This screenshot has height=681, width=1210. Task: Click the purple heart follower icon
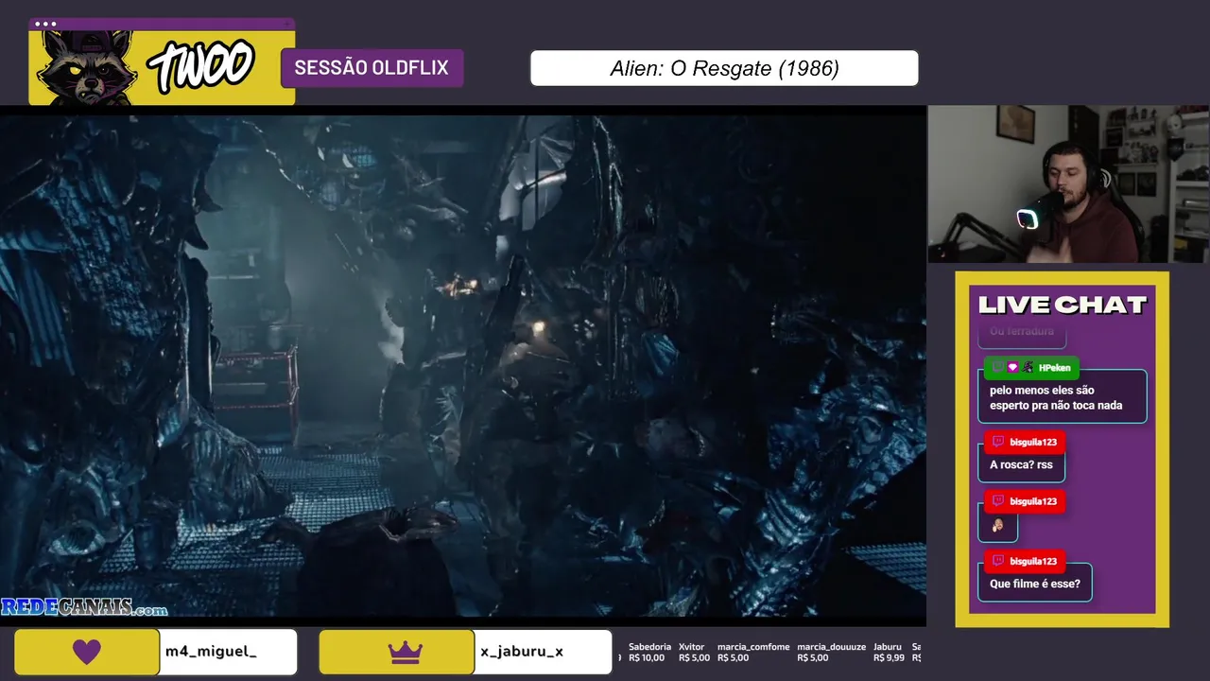pyautogui.click(x=87, y=652)
